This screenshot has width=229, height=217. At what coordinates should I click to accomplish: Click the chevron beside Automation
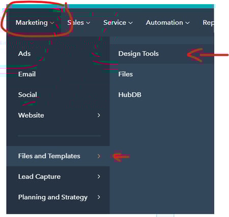[187, 23]
